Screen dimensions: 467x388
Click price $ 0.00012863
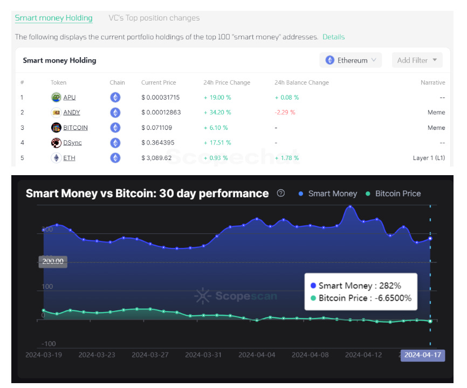tap(161, 113)
